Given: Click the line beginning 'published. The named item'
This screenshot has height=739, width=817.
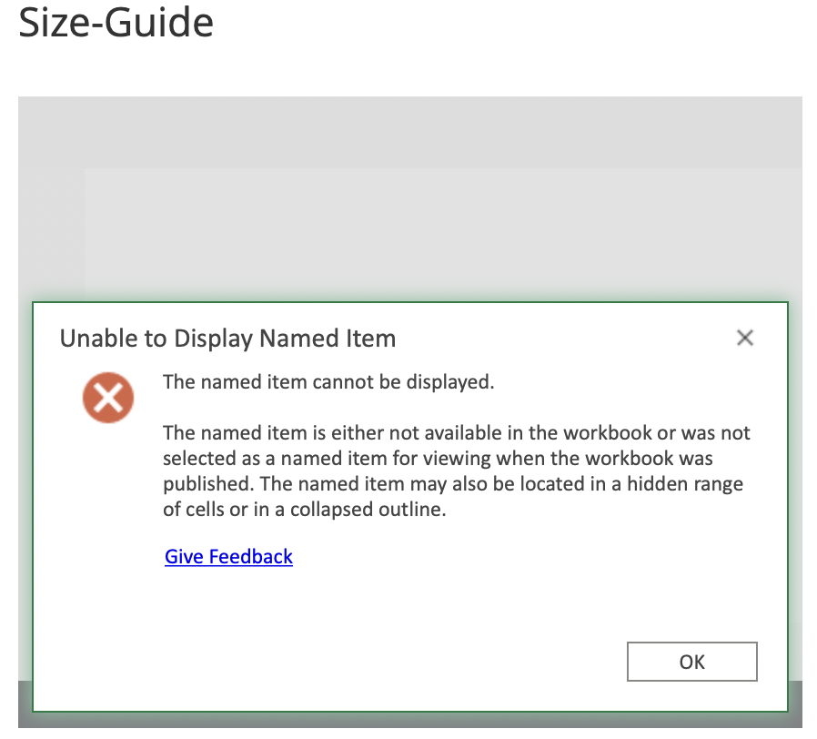Looking at the screenshot, I should tap(452, 484).
